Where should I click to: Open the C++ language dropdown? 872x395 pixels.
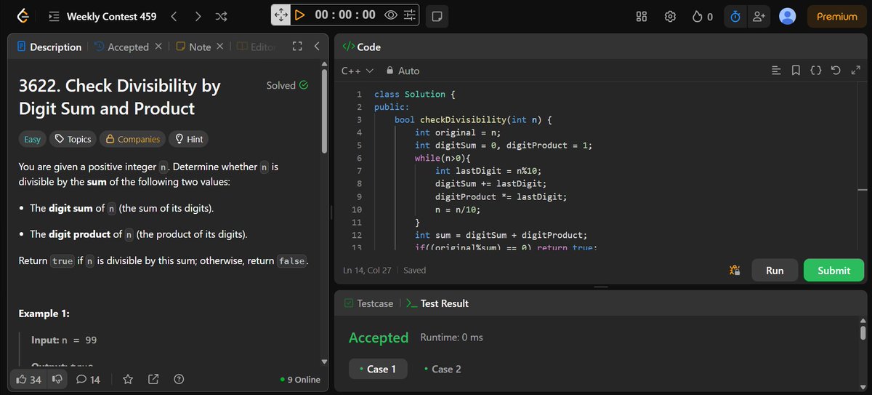pyautogui.click(x=358, y=71)
